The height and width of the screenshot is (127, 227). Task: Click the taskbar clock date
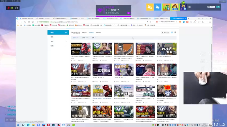[204, 125]
